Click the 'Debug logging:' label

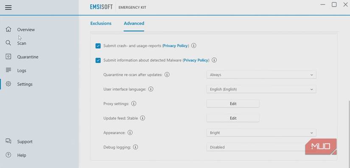pyautogui.click(x=117, y=147)
